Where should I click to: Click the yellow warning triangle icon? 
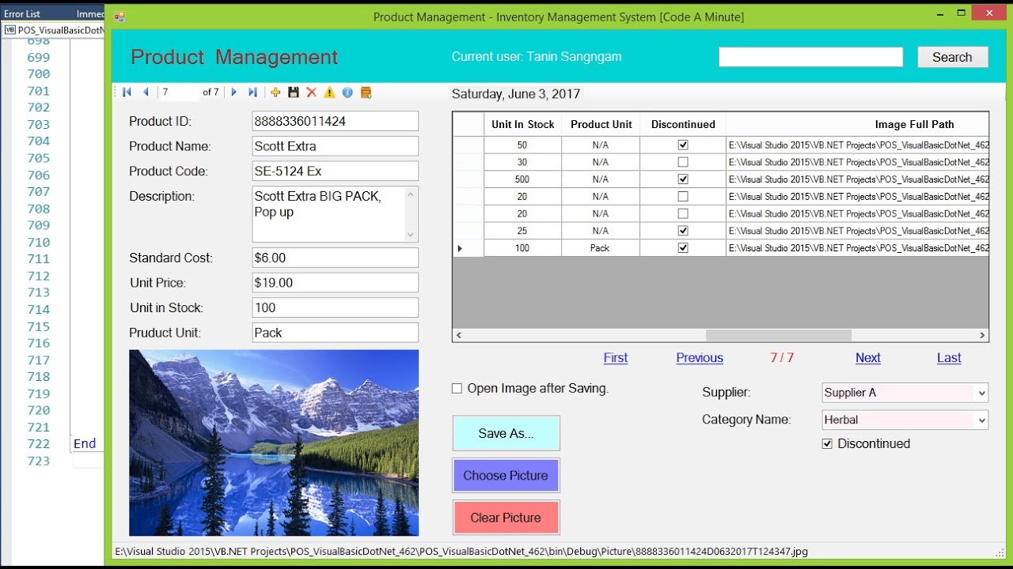point(329,92)
